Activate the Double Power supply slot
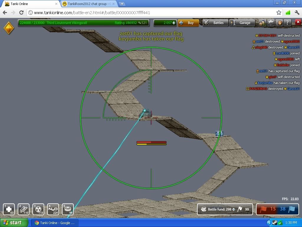This screenshot has width=302, height=227. [x=38, y=209]
